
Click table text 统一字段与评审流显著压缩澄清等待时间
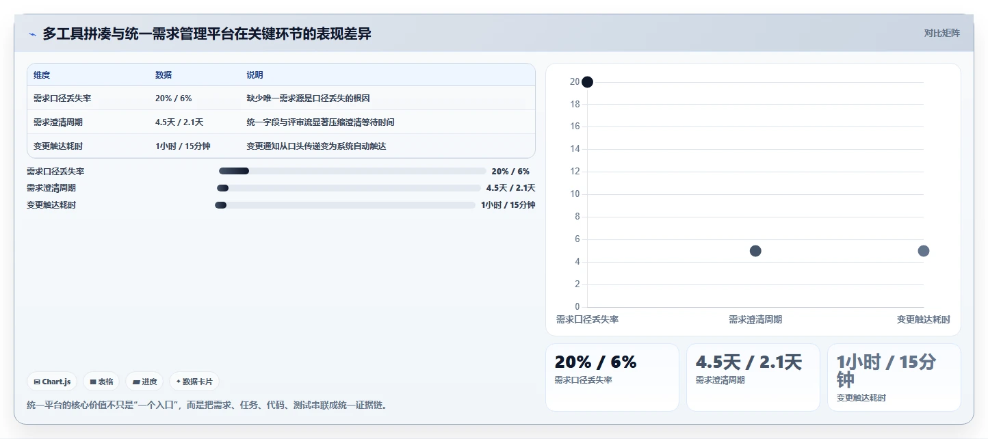(x=320, y=122)
